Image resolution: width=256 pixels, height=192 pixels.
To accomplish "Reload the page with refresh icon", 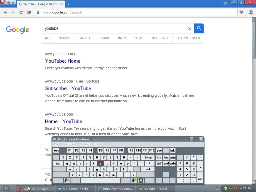I will pyautogui.click(x=21, y=12).
